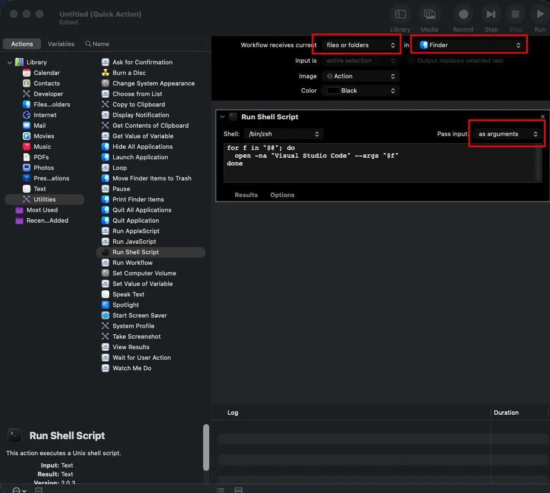Collapse the Library tree
The height and width of the screenshot is (493, 550).
(x=10, y=63)
